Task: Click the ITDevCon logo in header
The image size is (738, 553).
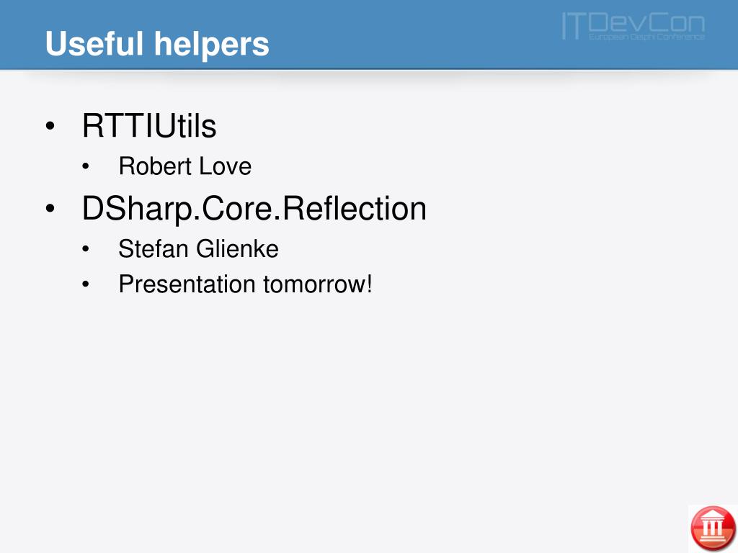Action: coord(633,27)
